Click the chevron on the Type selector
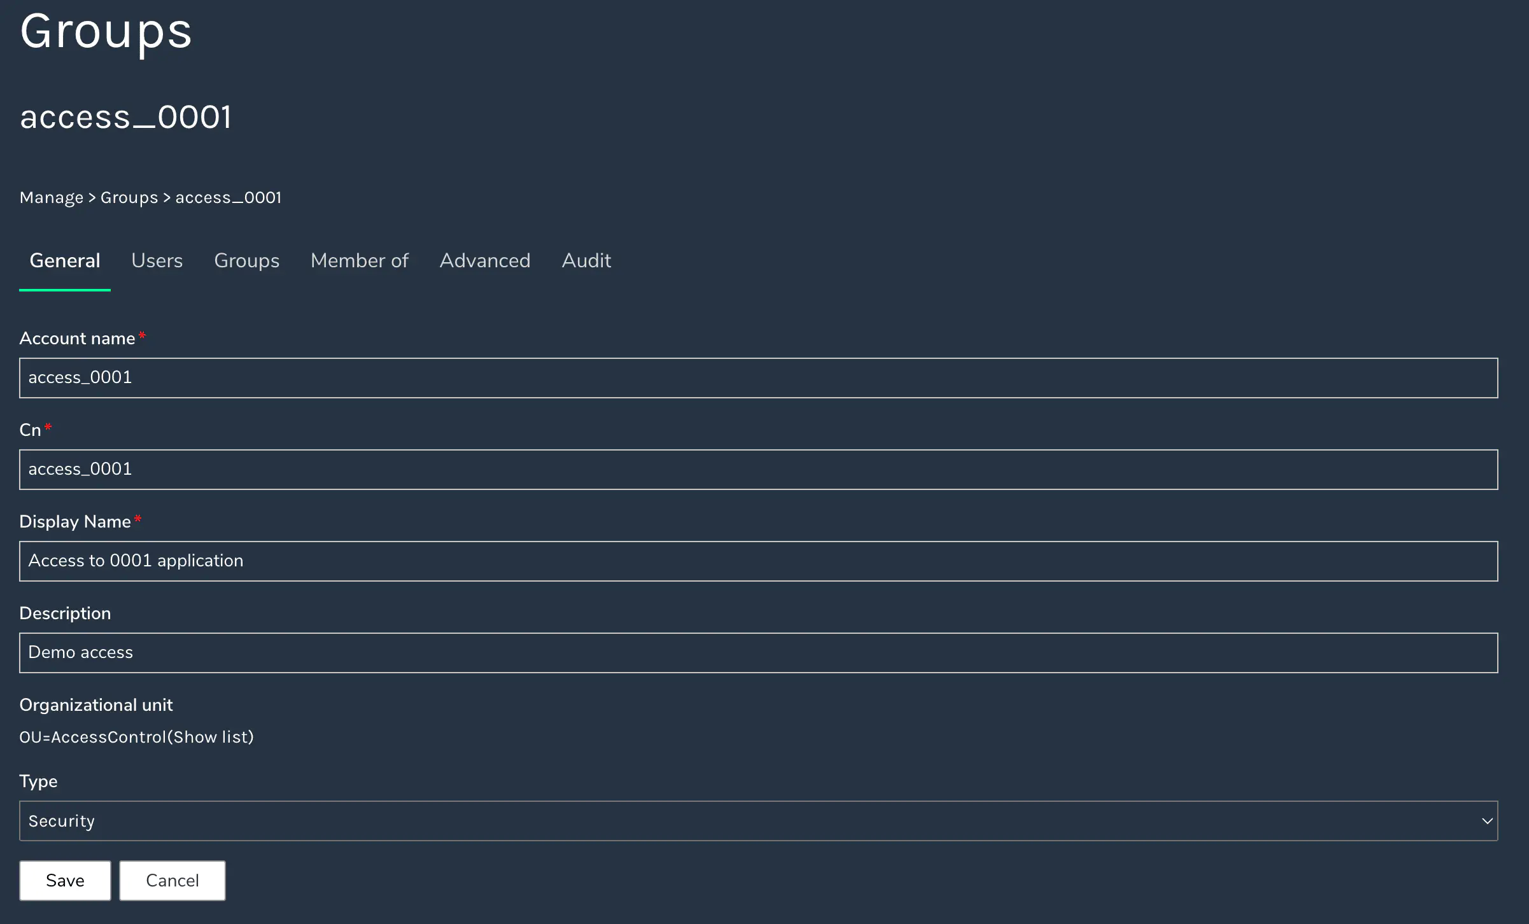Screen dimensions: 1529x924 (x=1487, y=821)
